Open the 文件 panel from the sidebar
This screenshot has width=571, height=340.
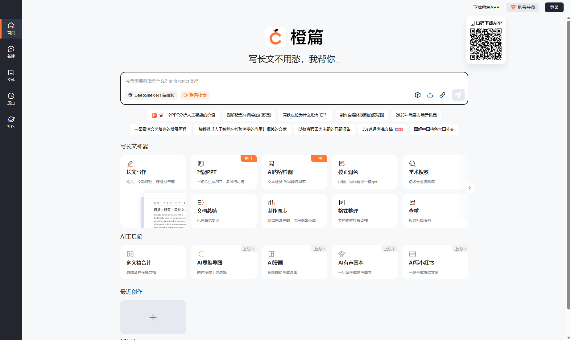(11, 75)
